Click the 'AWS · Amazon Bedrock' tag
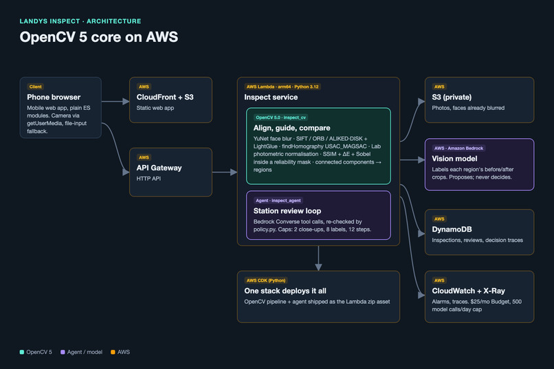Image resolution: width=554 pixels, height=369 pixels. point(458,148)
